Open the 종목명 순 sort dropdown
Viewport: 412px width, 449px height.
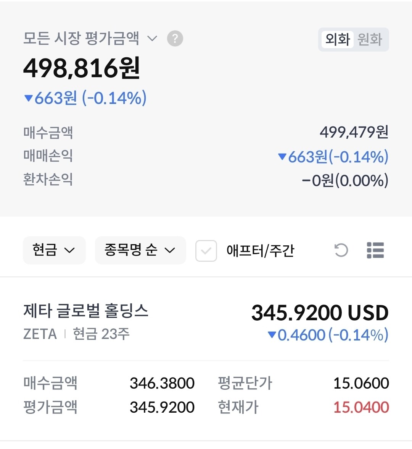[x=140, y=250]
